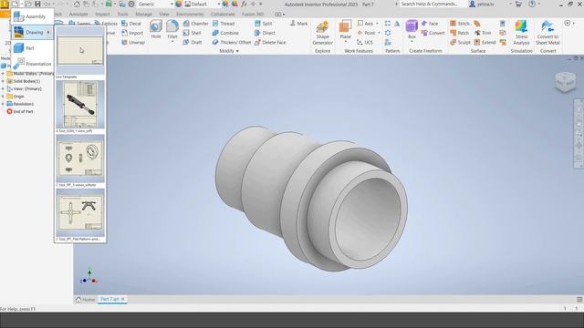Click the Home icon in quick access toolbar

point(77,4)
